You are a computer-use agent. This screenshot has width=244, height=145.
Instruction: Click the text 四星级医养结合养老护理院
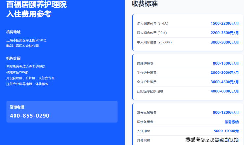click(26, 67)
